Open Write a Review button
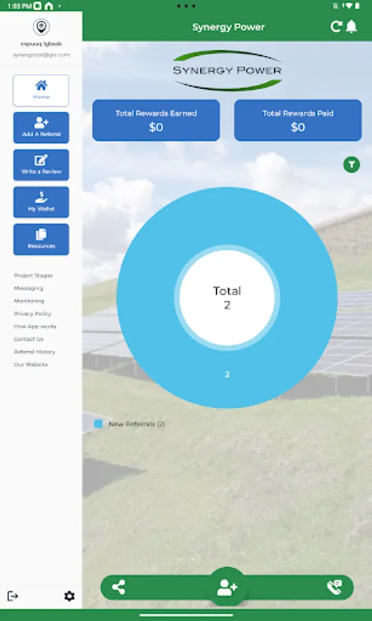Image resolution: width=372 pixels, height=621 pixels. 41,165
